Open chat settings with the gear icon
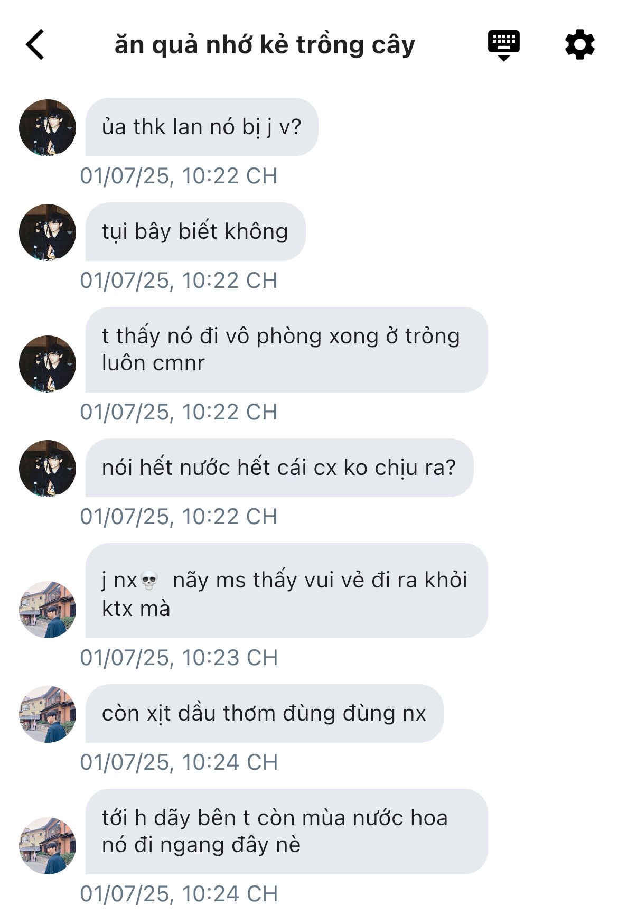 click(579, 44)
